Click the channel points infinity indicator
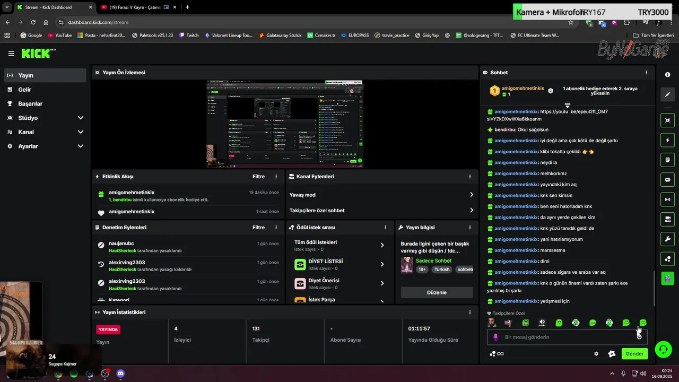This screenshot has width=679, height=382. pos(497,354)
